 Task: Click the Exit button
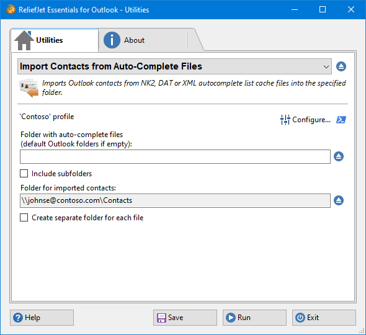tap(324, 318)
